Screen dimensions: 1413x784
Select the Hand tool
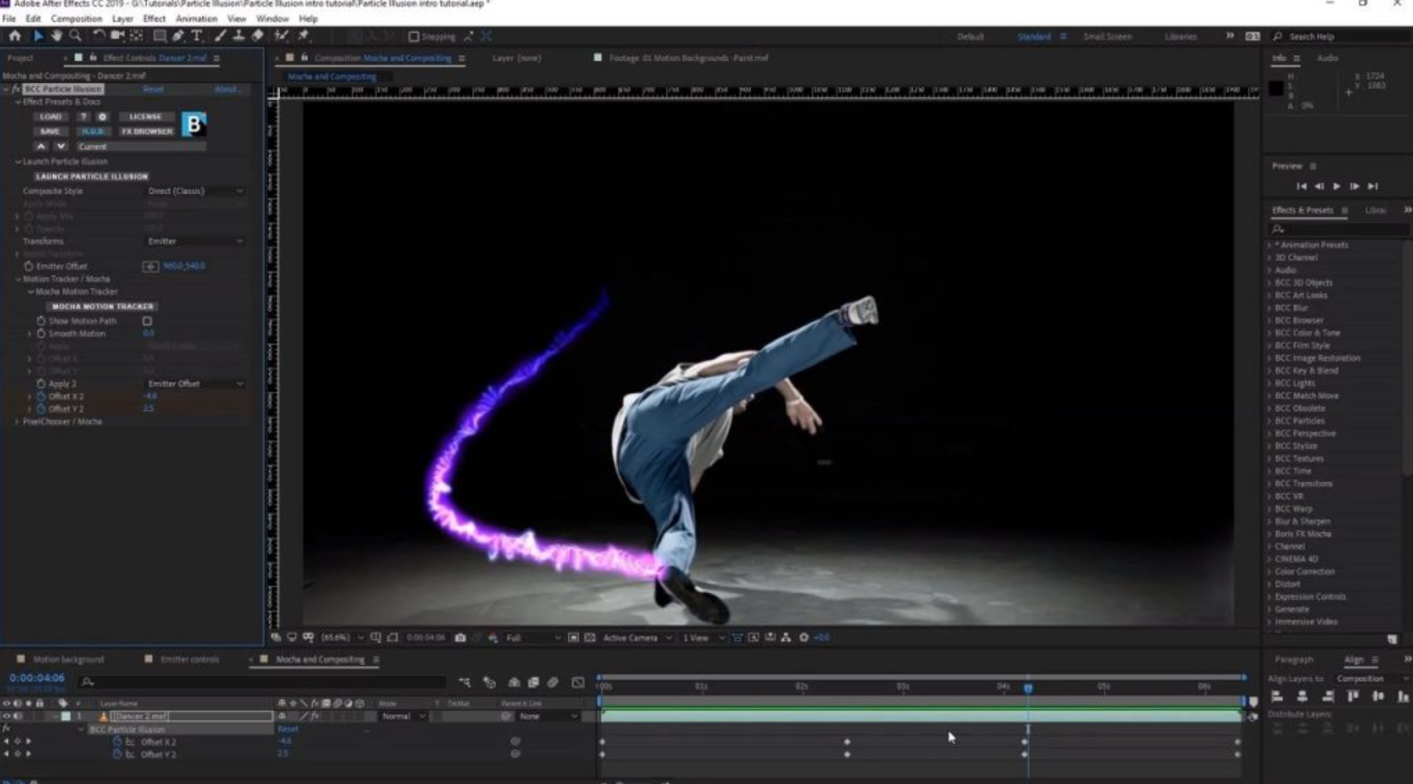56,36
